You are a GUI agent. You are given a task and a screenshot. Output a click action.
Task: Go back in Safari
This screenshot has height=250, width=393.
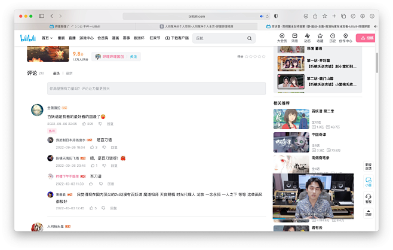click(x=51, y=16)
